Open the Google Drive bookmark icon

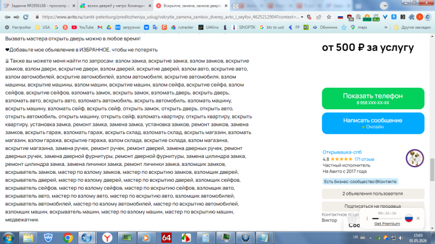(x=109, y=27)
